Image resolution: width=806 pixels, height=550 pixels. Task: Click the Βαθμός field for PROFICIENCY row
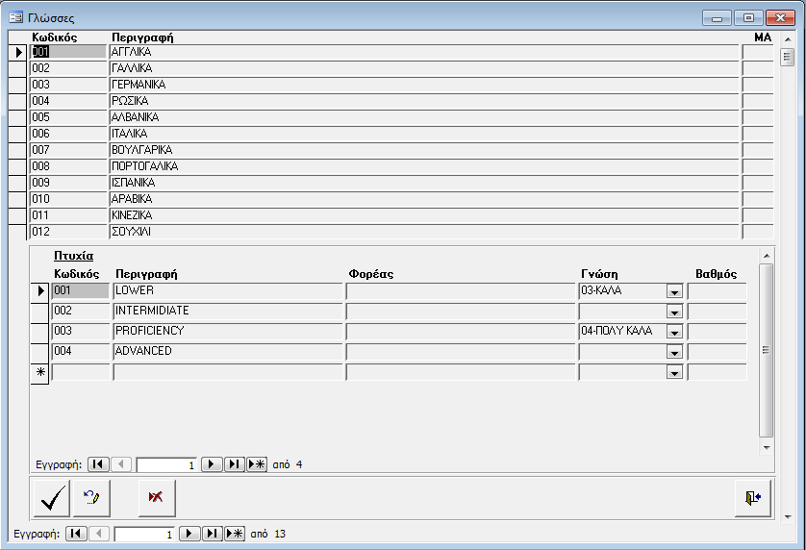pyautogui.click(x=717, y=331)
